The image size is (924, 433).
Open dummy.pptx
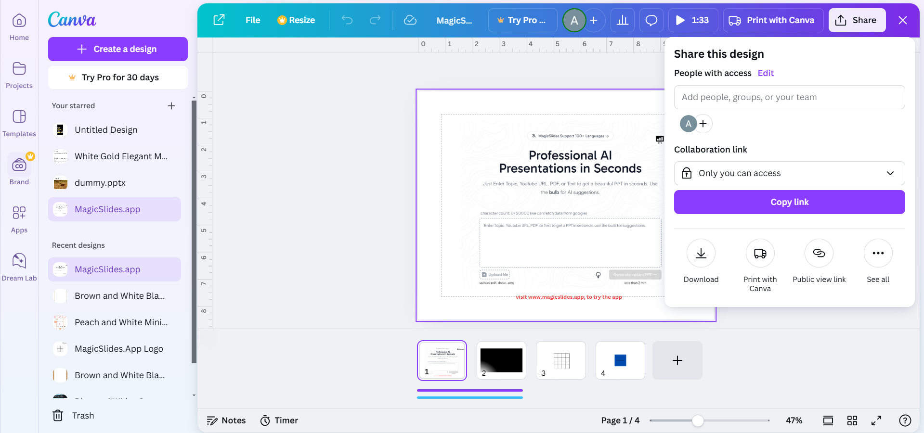115,183
